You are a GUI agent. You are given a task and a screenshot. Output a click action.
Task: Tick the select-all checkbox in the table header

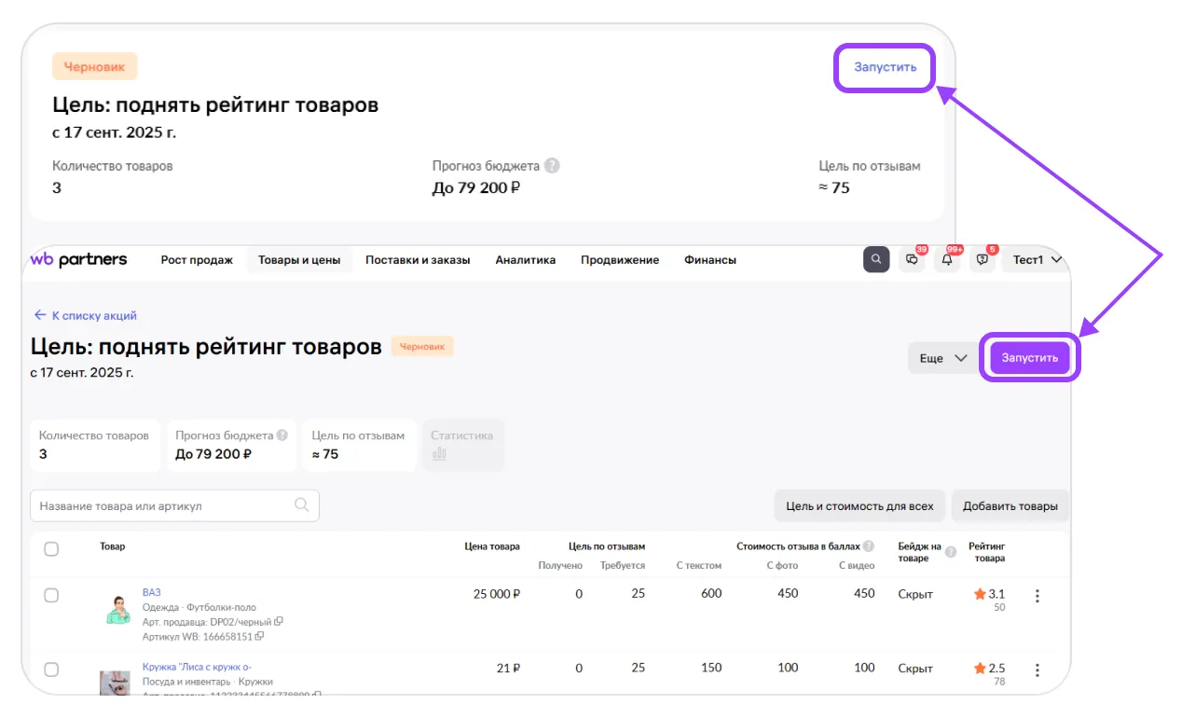pyautogui.click(x=51, y=549)
